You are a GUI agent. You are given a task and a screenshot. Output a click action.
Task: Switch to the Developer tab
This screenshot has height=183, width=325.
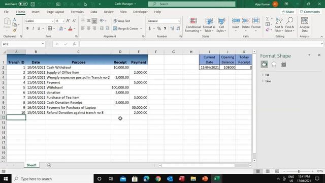click(140, 12)
